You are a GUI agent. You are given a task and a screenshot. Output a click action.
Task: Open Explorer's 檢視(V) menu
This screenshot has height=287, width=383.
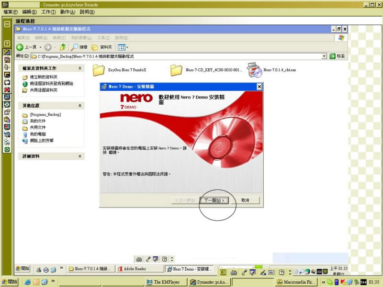pyautogui.click(x=59, y=38)
